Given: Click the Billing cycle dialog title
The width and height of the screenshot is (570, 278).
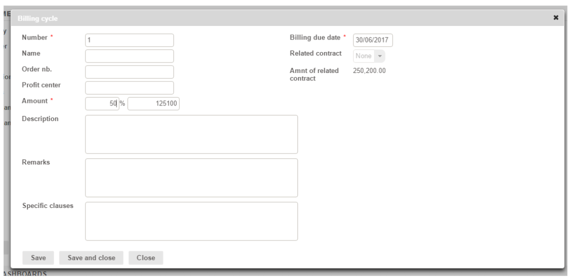Looking at the screenshot, I should pyautogui.click(x=37, y=18).
